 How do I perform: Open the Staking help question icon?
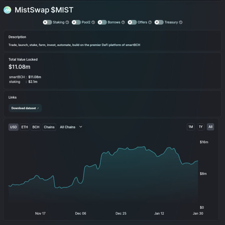67,22
